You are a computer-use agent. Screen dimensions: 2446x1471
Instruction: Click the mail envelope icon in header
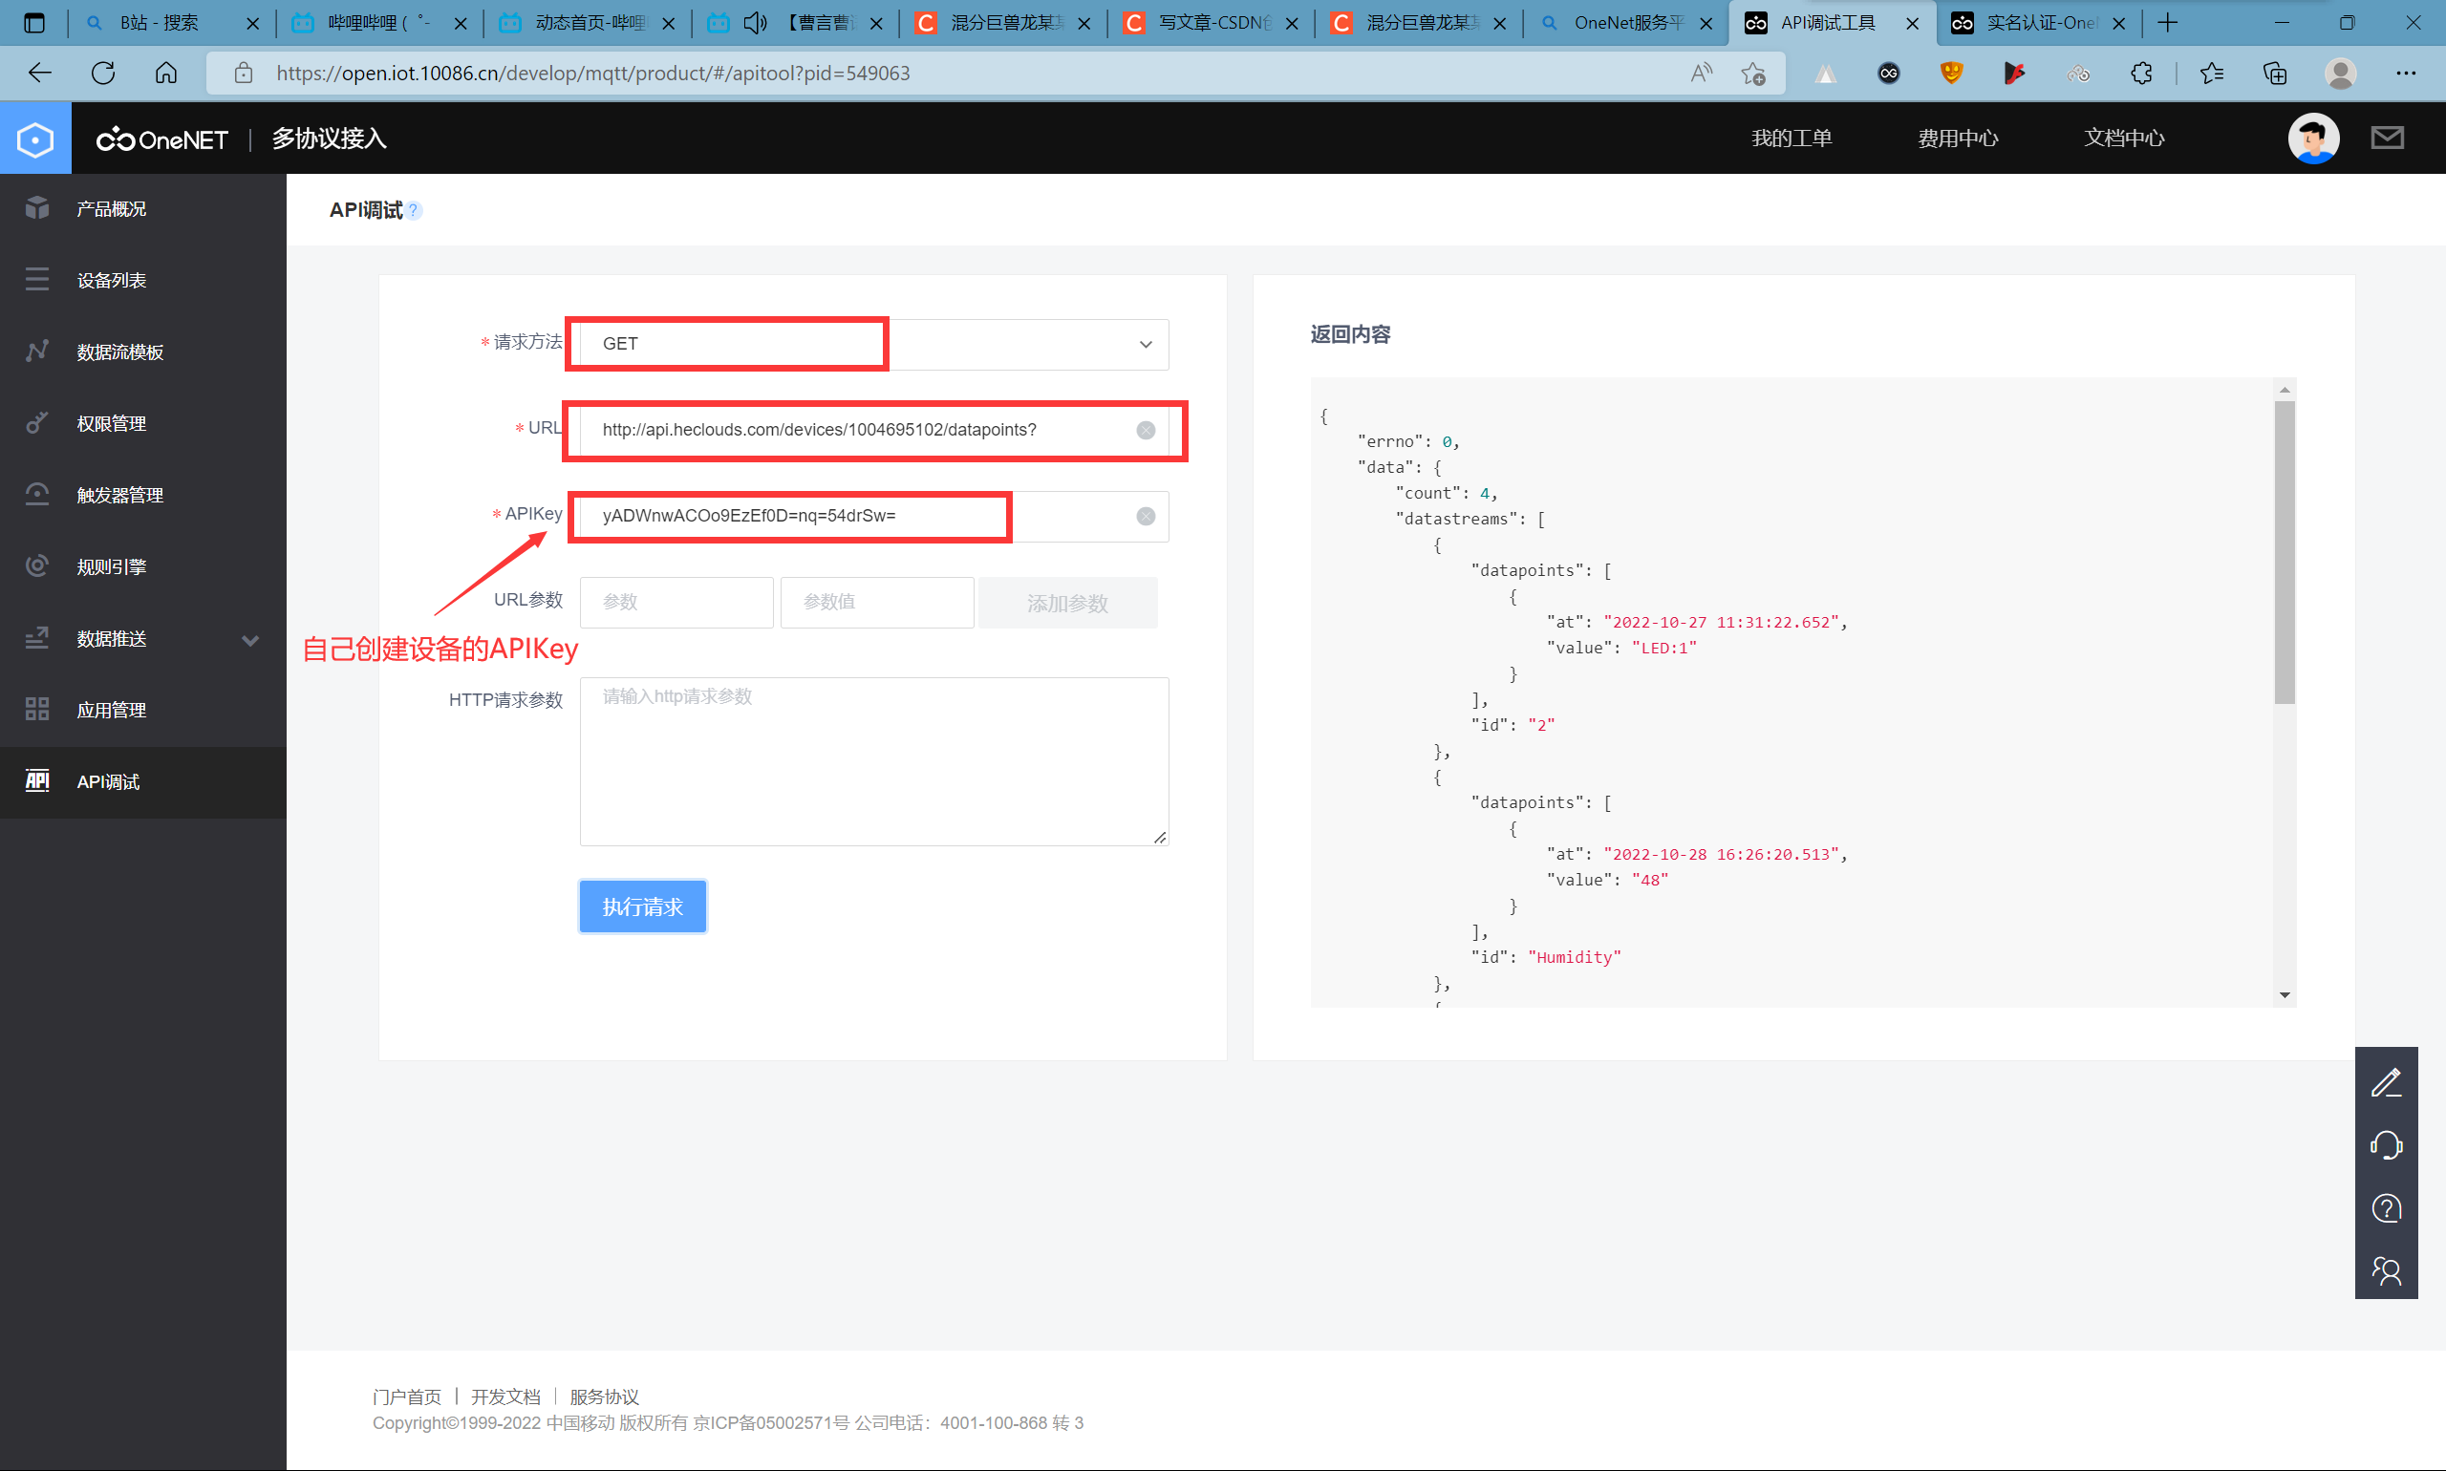point(2387,138)
